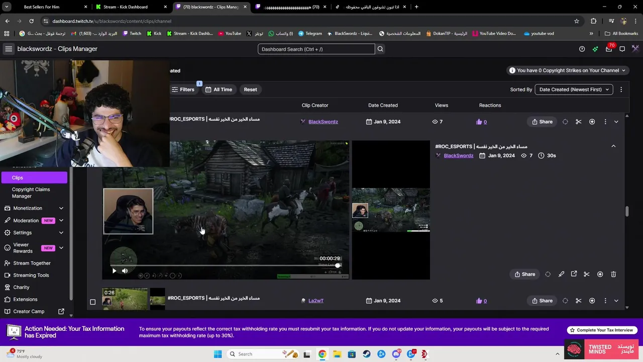Switch to Stream - Kick Dashboard browser tab
The width and height of the screenshot is (643, 362).
131,7
